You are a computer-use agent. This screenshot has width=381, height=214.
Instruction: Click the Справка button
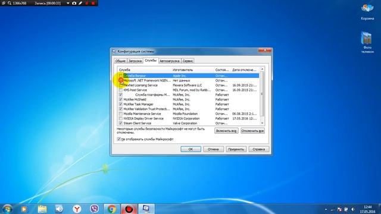pyautogui.click(x=259, y=149)
